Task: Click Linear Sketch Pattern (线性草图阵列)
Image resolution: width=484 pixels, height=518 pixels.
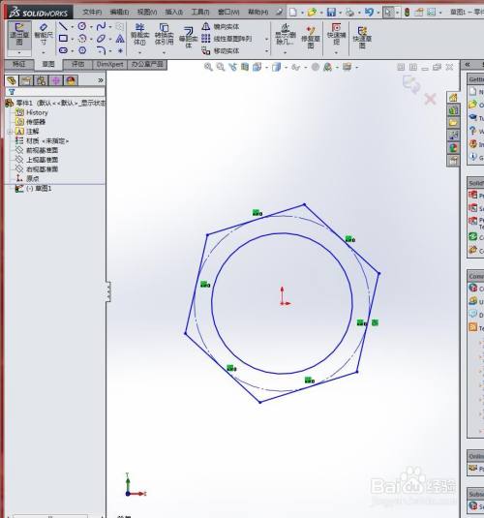Action: click(x=227, y=39)
